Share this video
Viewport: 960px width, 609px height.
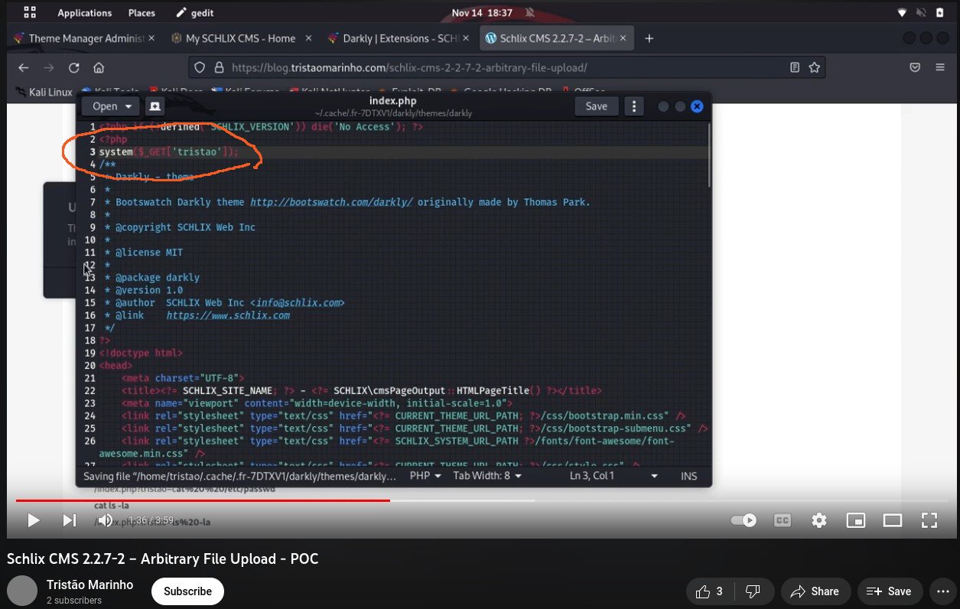click(815, 591)
